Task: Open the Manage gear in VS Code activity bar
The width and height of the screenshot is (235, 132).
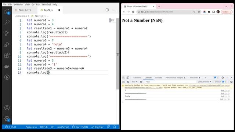Action: (x=7, y=119)
